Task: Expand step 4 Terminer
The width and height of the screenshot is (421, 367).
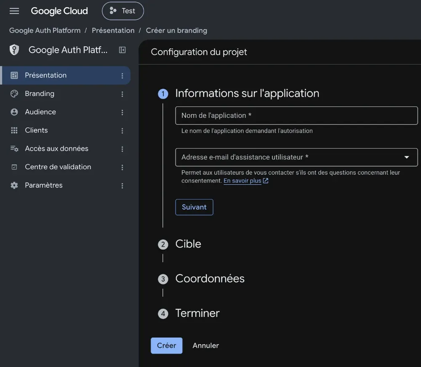Action: [197, 313]
